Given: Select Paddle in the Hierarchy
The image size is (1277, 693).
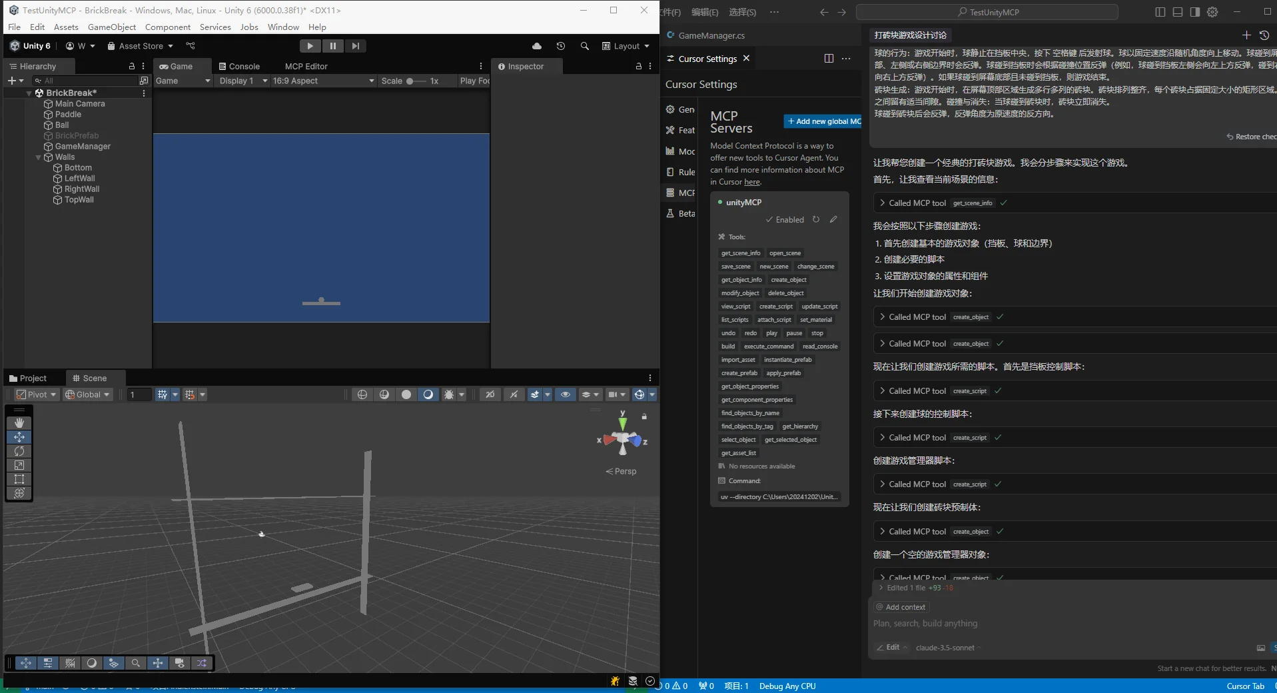Looking at the screenshot, I should tap(68, 115).
